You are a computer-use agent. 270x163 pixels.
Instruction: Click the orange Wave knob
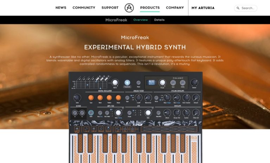coord(100,97)
